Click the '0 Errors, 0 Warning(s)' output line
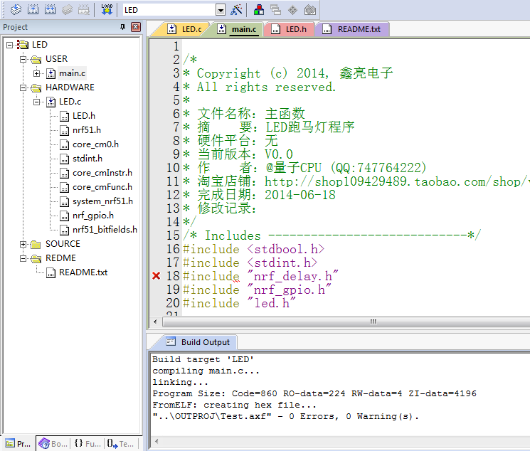 click(x=285, y=416)
